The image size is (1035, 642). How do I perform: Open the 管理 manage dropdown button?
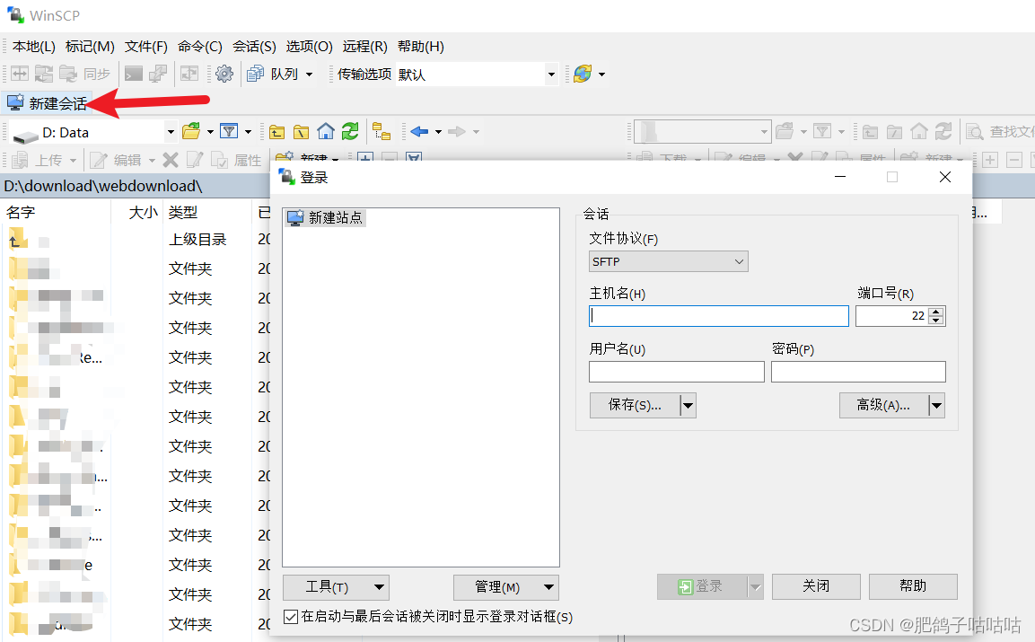tap(506, 587)
